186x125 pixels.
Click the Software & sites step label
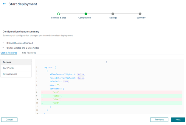coord(59,18)
